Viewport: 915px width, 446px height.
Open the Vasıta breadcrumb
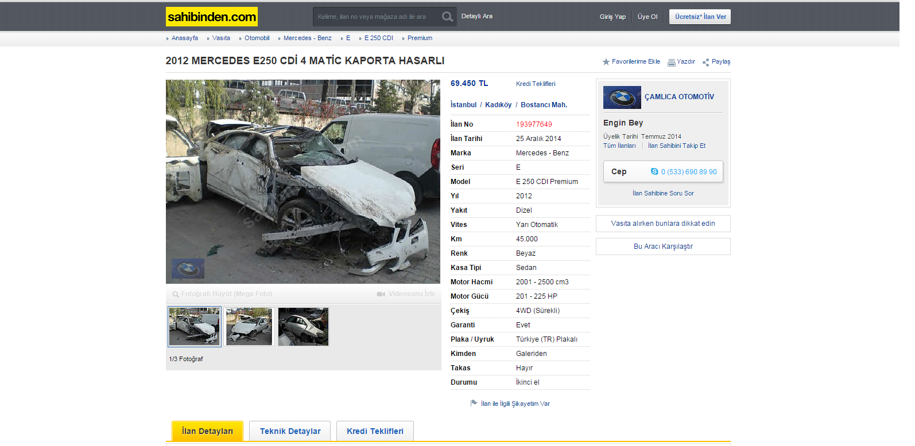pos(221,38)
